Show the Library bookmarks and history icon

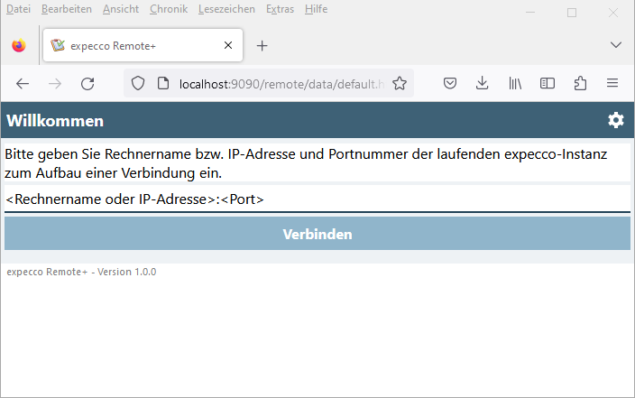(x=515, y=83)
